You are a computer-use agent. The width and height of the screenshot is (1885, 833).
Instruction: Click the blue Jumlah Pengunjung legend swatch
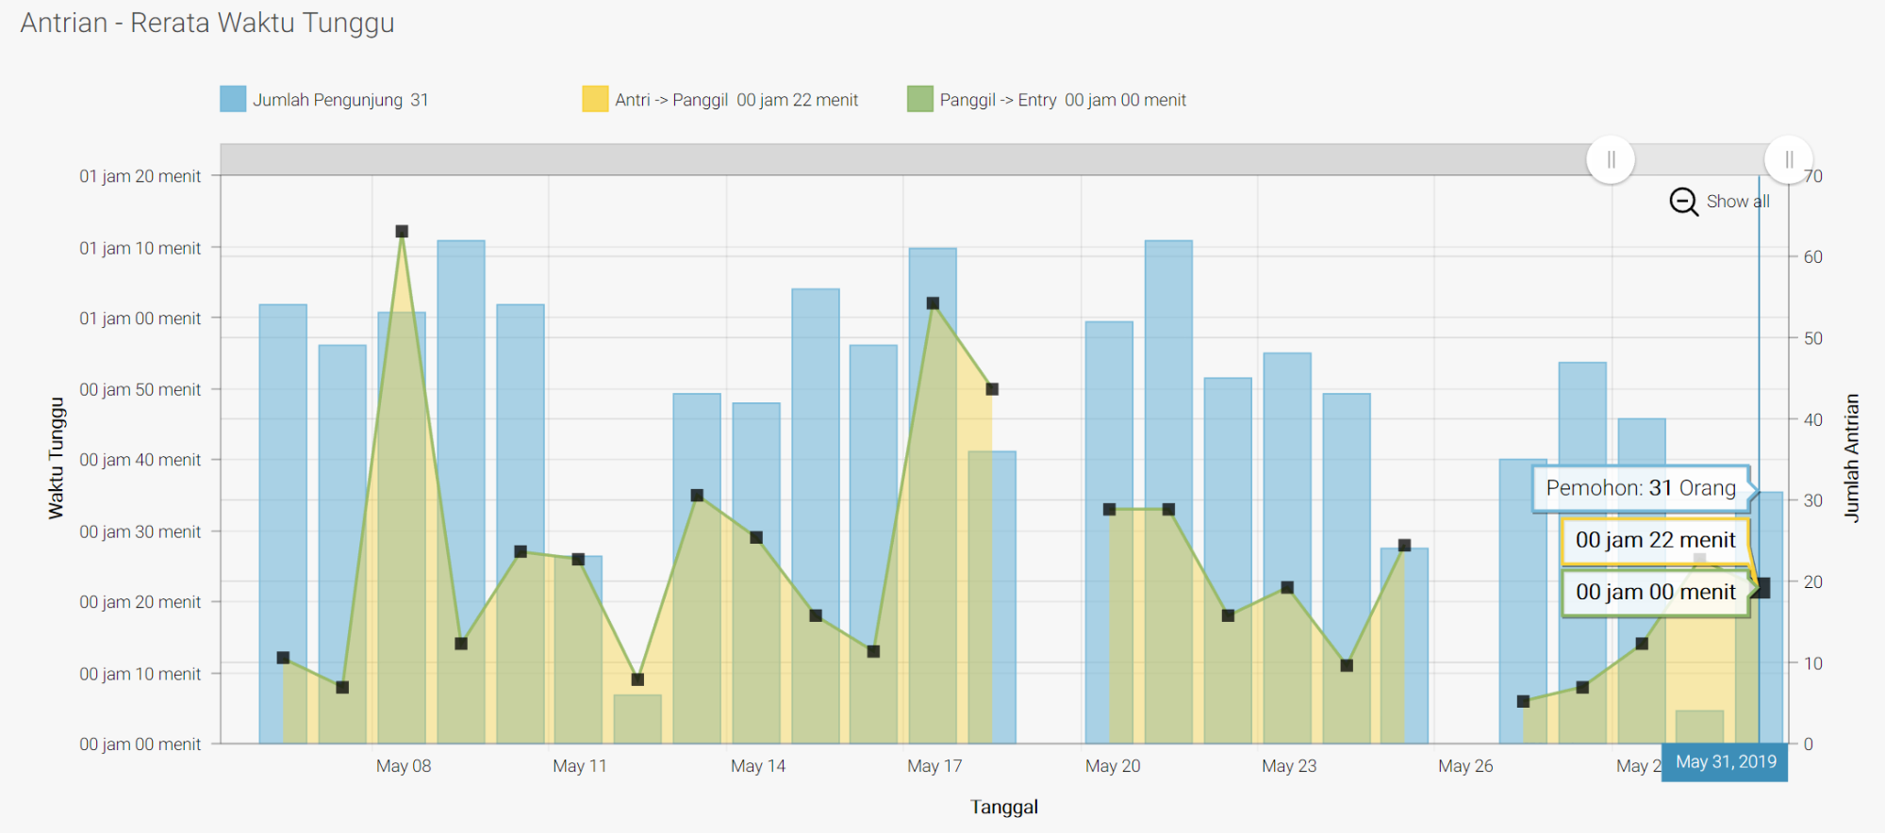pyautogui.click(x=233, y=99)
